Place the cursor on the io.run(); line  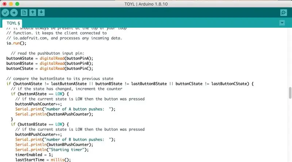pos(16,43)
